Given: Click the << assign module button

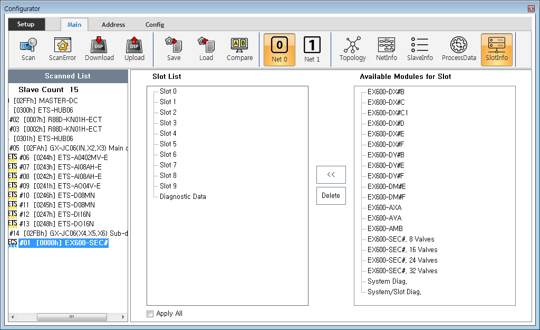Looking at the screenshot, I should (x=331, y=175).
